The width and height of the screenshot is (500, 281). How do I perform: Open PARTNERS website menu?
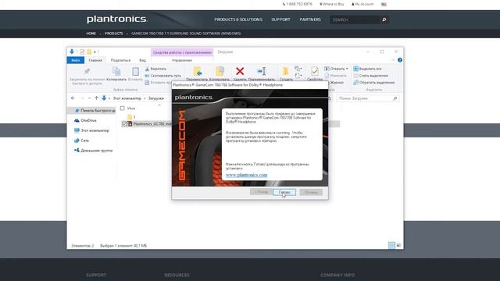pyautogui.click(x=310, y=20)
